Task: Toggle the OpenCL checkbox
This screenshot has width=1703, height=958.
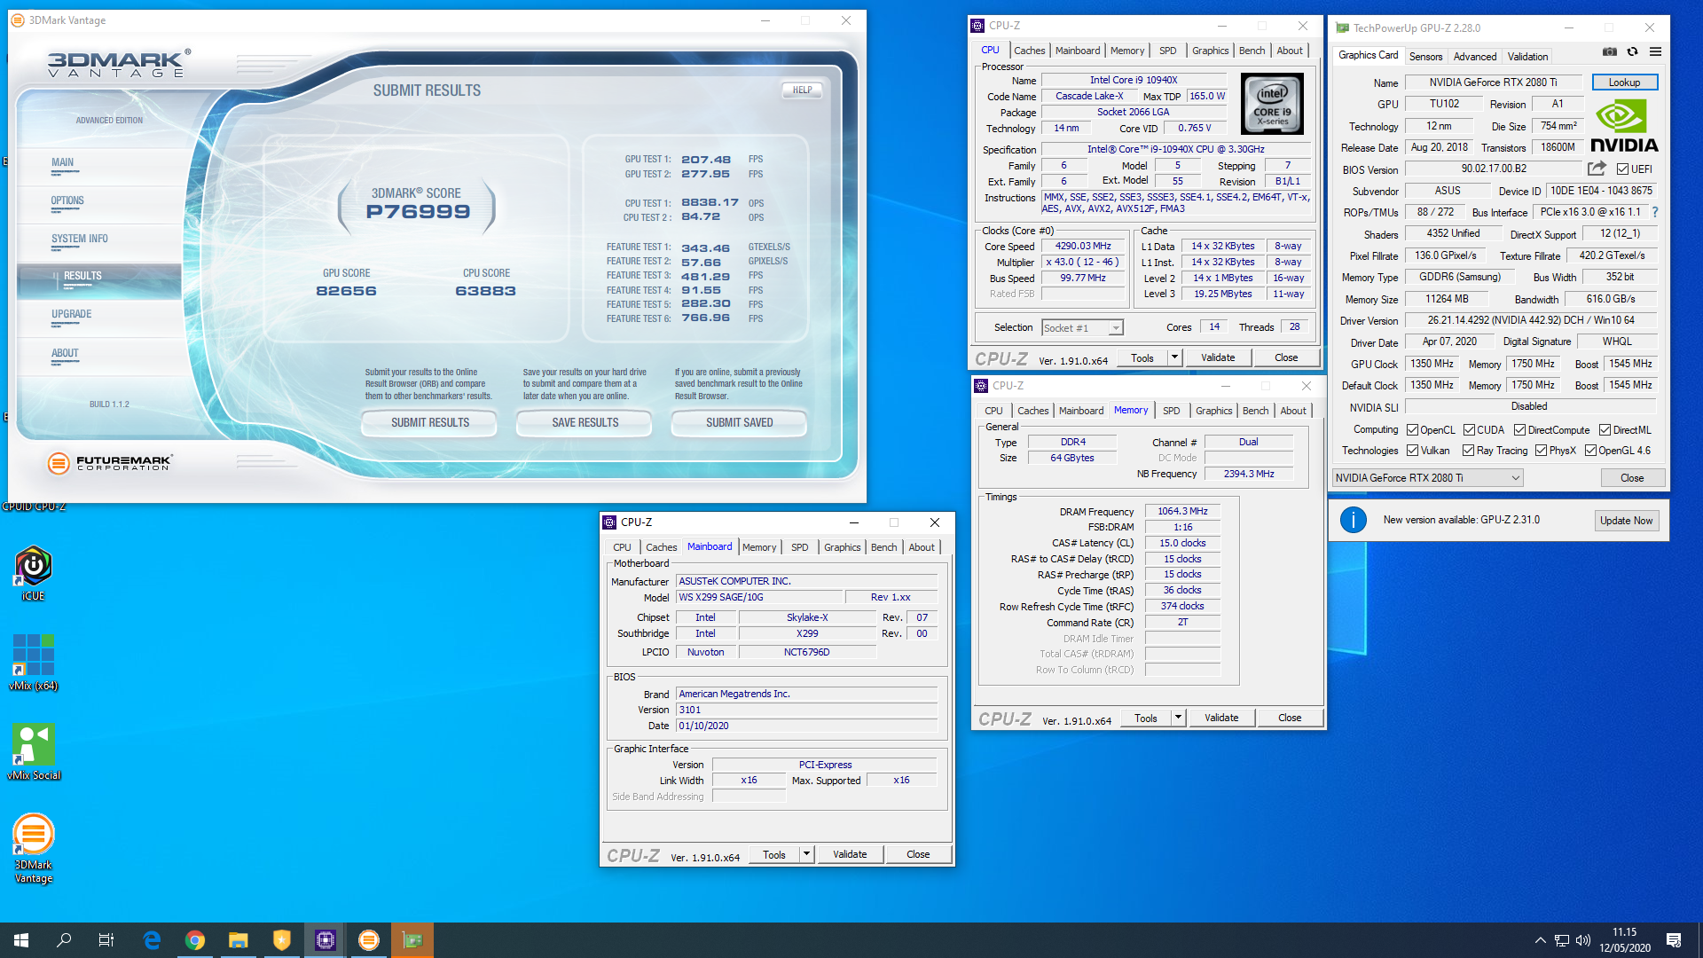Action: [x=1412, y=430]
